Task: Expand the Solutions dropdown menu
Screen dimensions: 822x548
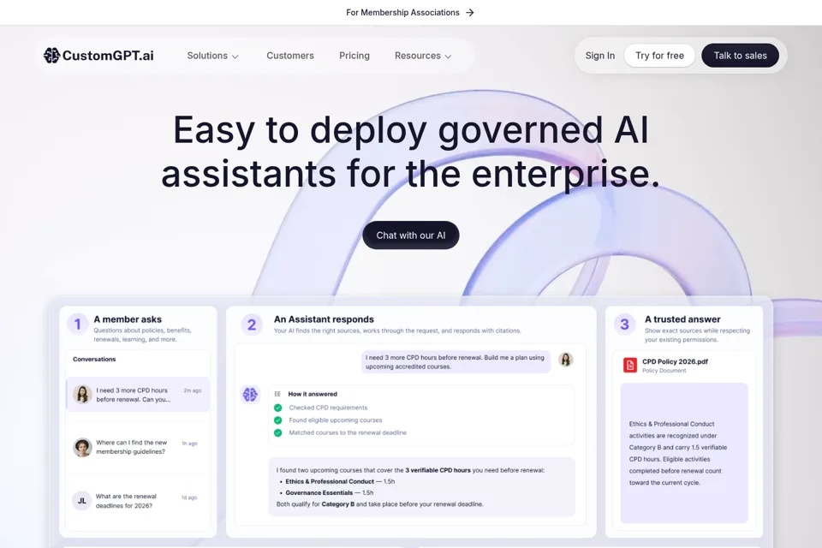Action: (213, 56)
